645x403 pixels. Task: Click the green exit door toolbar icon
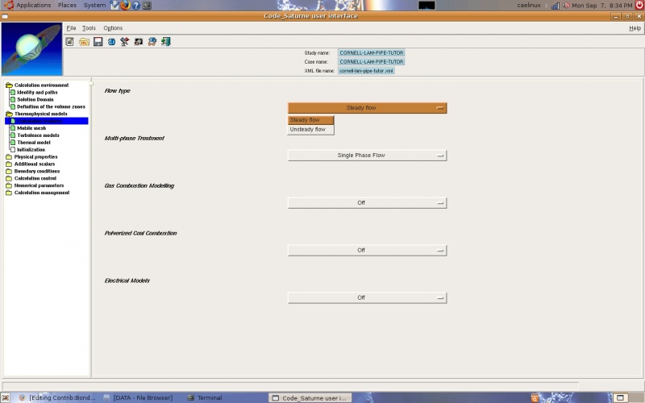point(166,42)
